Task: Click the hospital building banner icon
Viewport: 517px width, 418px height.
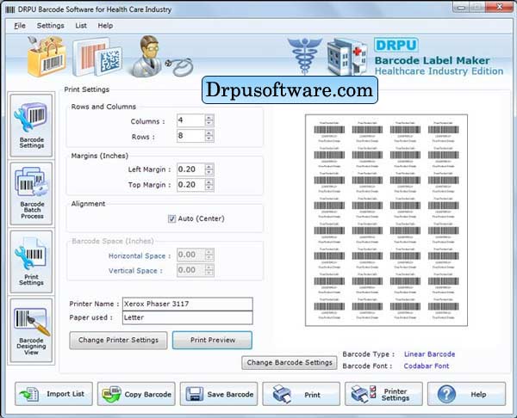Action: [347, 56]
